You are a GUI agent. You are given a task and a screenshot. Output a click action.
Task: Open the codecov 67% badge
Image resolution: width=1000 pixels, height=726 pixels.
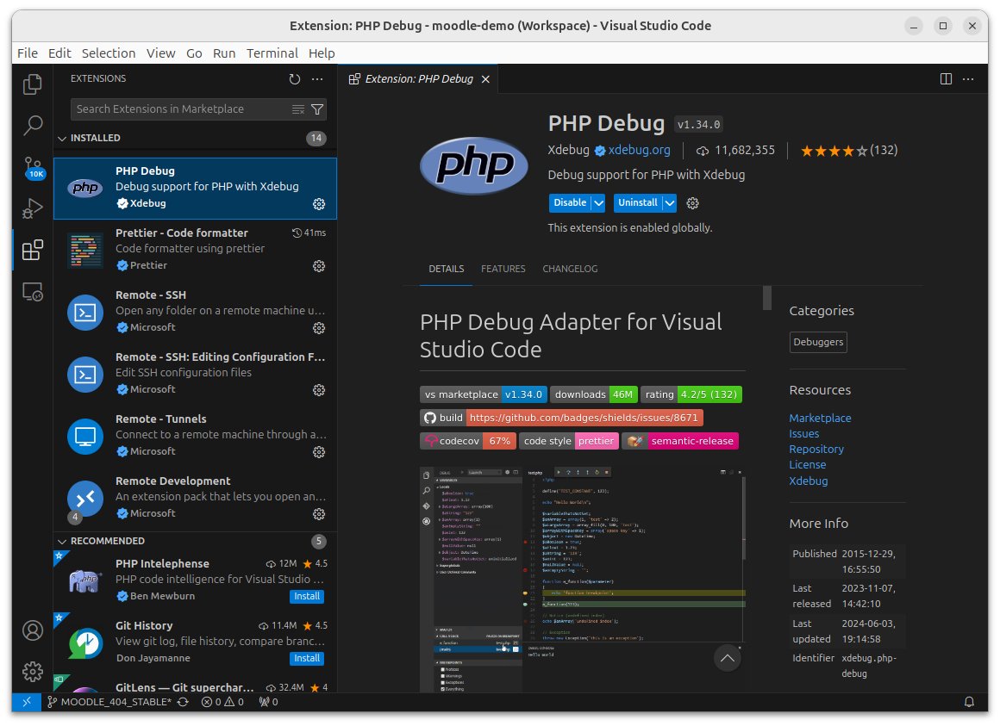coord(468,441)
